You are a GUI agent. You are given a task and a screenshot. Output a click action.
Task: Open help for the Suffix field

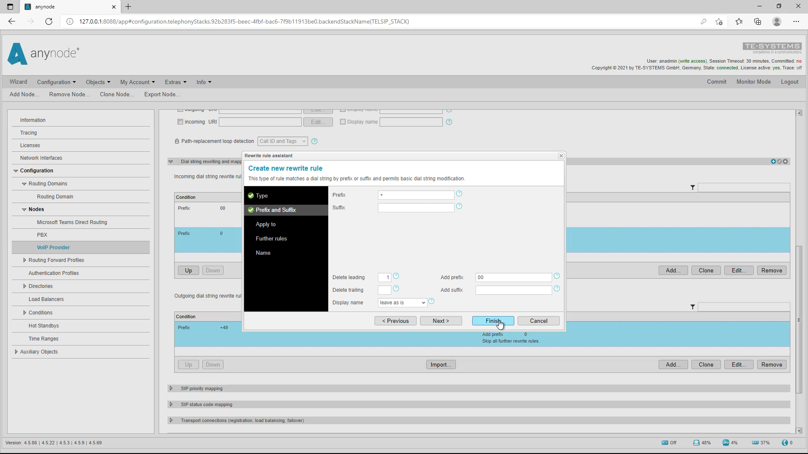(x=459, y=206)
